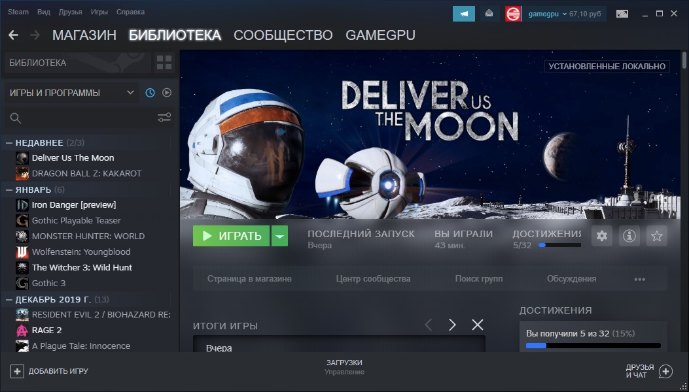The height and width of the screenshot is (392, 689).
Task: Click A Plague Tale: Innocence icon
Action: (x=22, y=346)
